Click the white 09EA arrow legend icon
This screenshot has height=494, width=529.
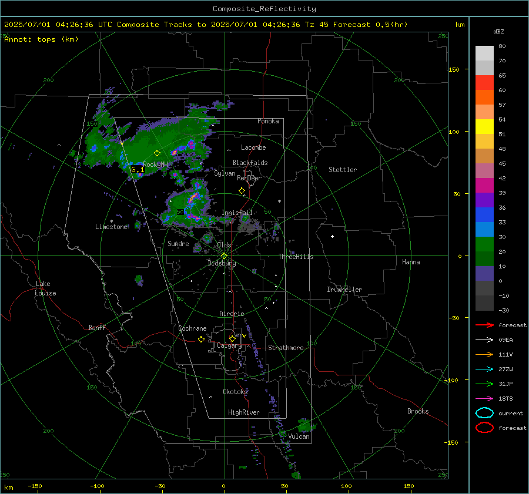click(x=484, y=340)
